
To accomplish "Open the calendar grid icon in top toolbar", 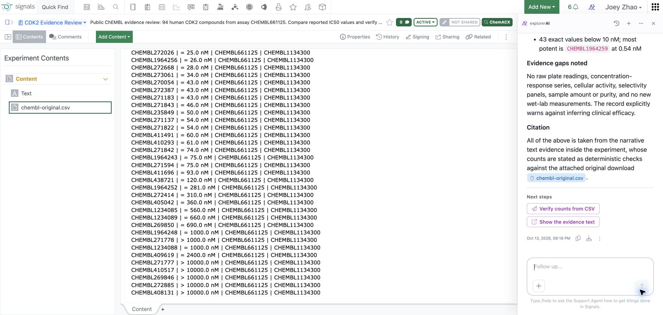I will pyautogui.click(x=162, y=7).
